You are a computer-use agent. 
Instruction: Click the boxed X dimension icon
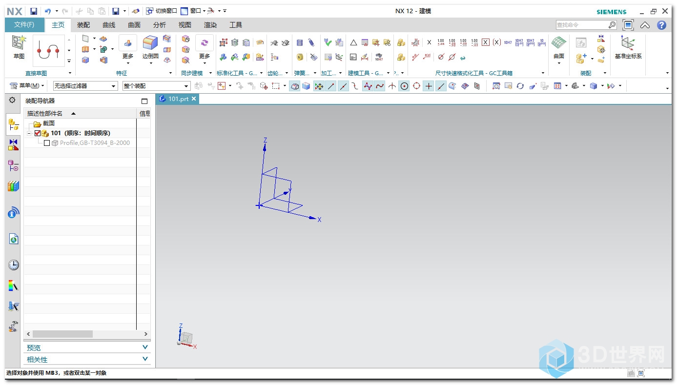click(485, 42)
